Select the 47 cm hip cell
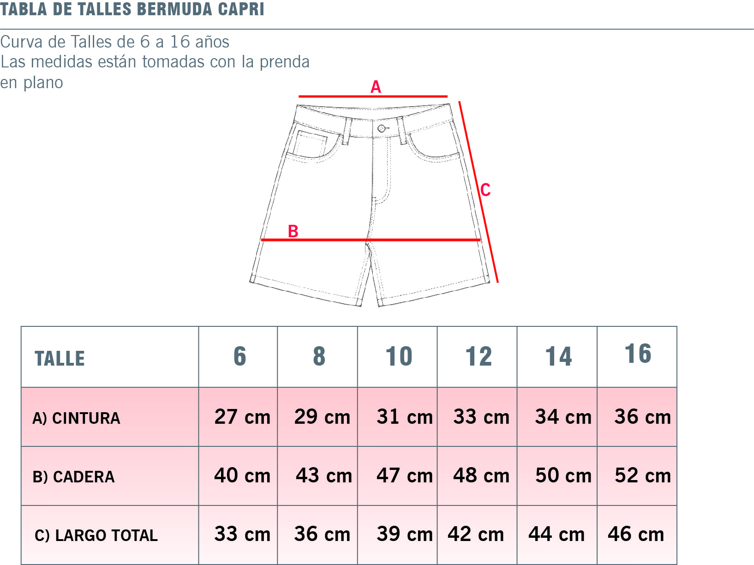The height and width of the screenshot is (565, 754). [397, 475]
